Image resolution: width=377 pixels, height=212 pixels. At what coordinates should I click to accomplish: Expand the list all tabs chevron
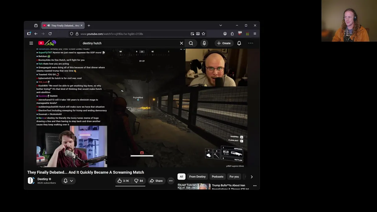pos(221,26)
